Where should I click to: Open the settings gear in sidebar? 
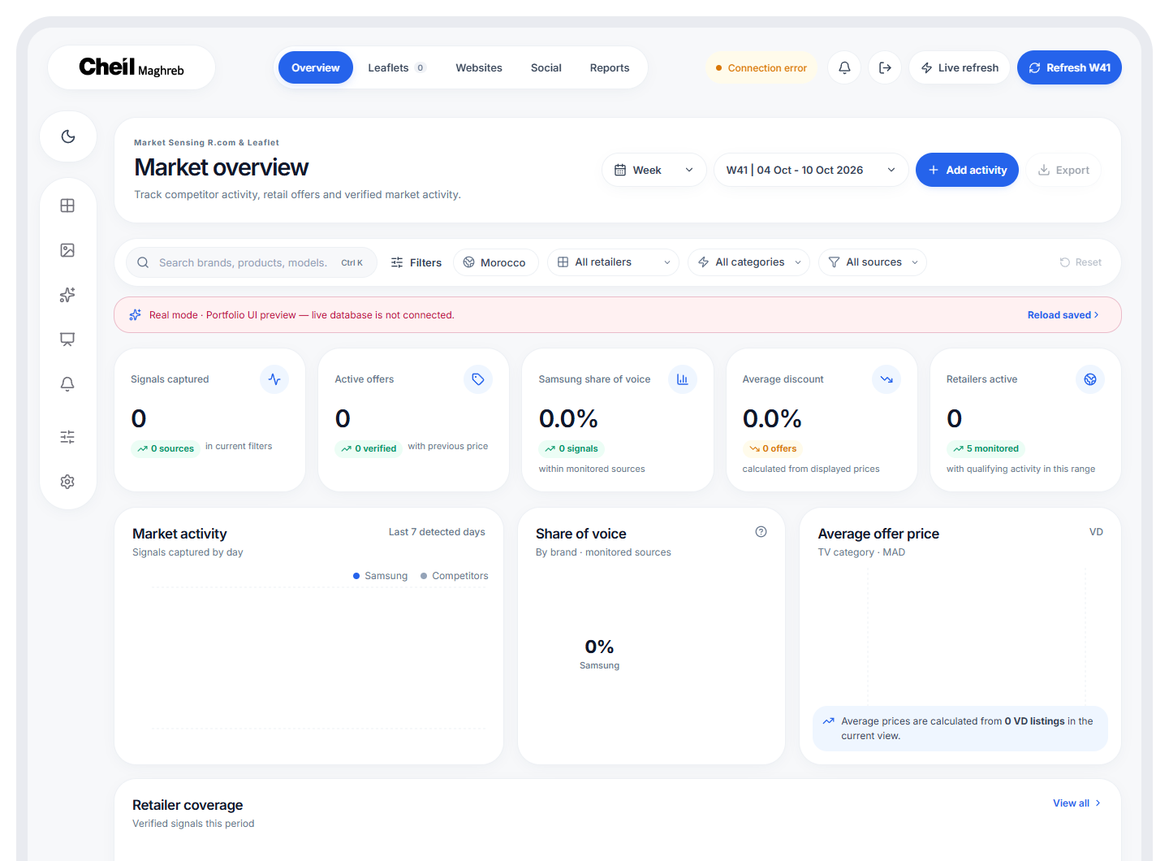tap(67, 482)
